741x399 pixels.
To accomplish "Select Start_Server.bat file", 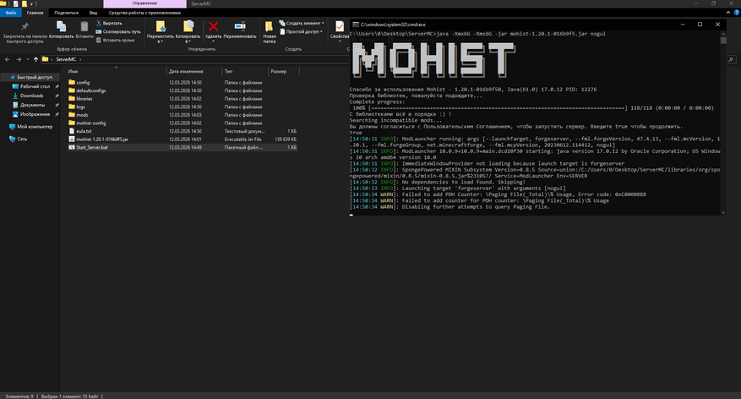I will pos(89,147).
